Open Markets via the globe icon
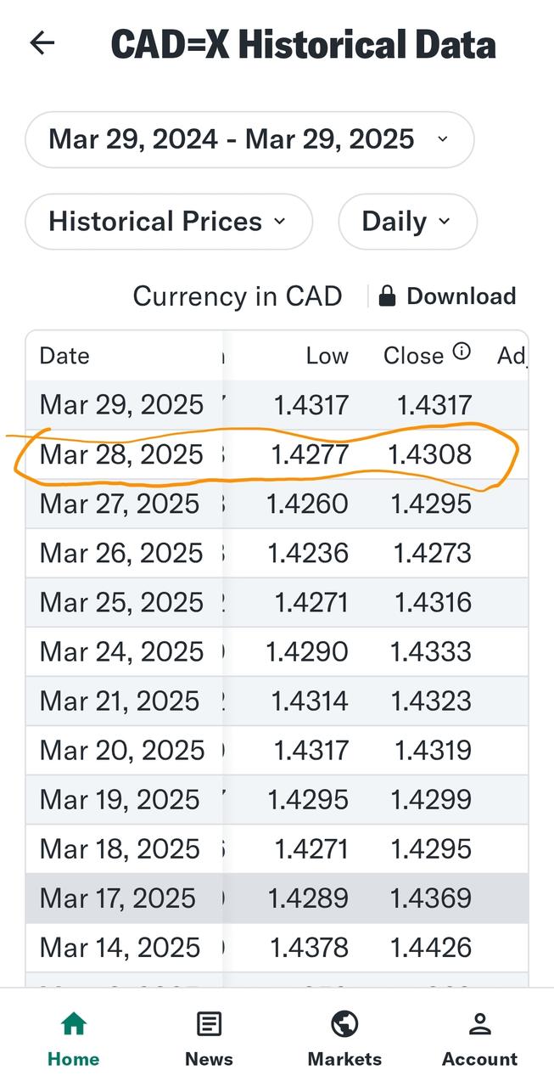554x1087 pixels. click(x=344, y=1023)
